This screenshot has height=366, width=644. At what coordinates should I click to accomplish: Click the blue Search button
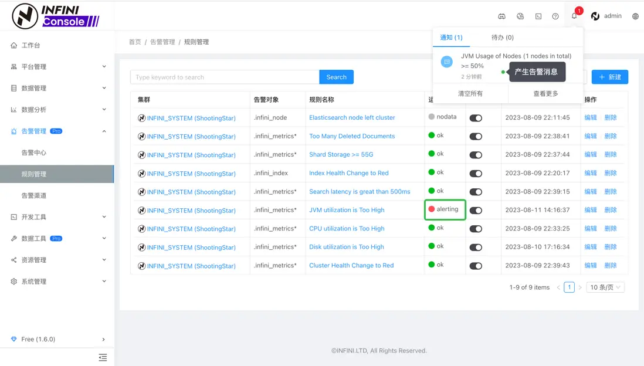click(x=336, y=77)
